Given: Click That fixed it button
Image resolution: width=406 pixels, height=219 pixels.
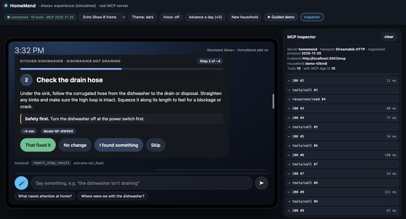Looking at the screenshot, I should (38, 145).
